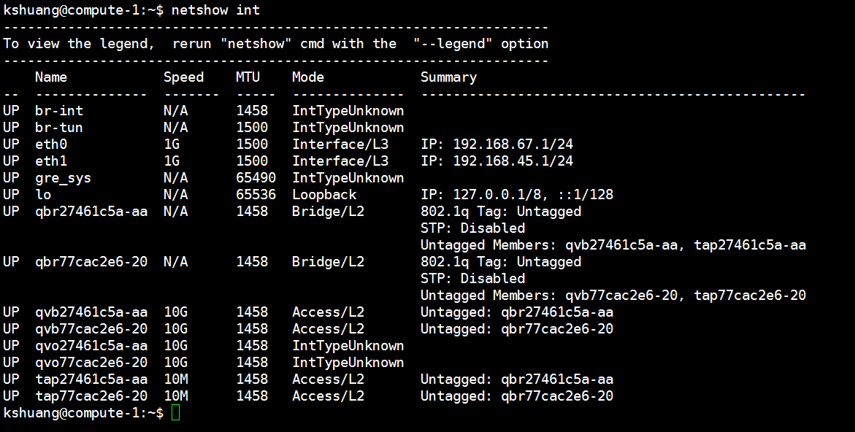
Task: Click the 'MTU' column header
Action: tap(248, 77)
